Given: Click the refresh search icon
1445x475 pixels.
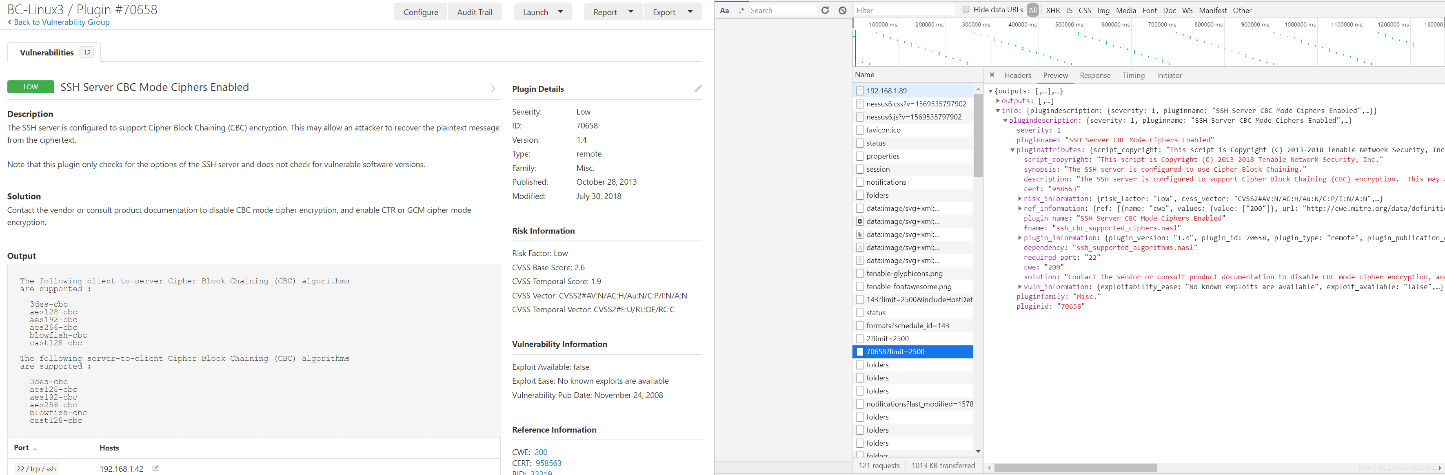Looking at the screenshot, I should click(x=825, y=11).
